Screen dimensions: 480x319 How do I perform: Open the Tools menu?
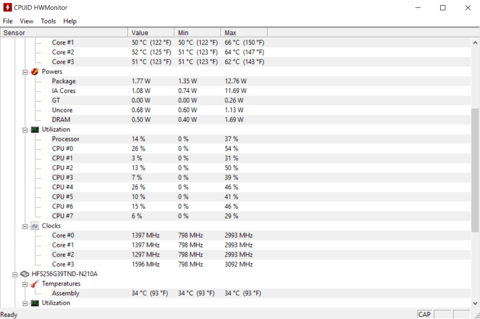click(x=48, y=21)
